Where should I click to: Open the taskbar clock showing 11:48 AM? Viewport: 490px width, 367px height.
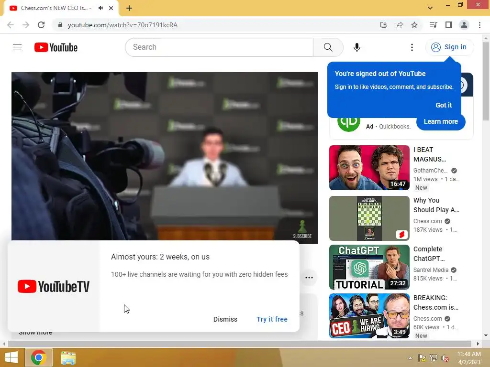click(469, 358)
